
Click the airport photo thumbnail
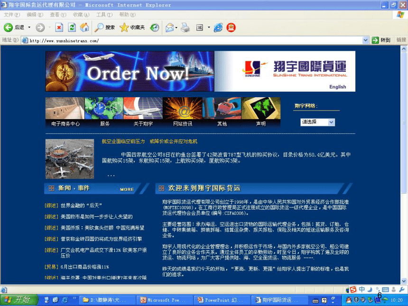70,159
